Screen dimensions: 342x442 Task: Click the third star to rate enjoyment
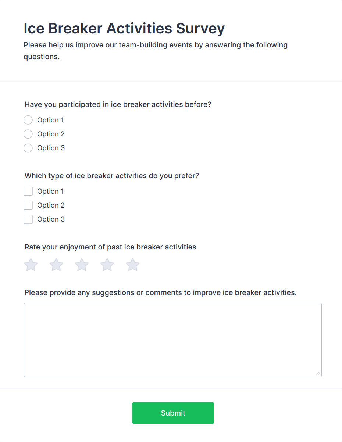coord(81,265)
